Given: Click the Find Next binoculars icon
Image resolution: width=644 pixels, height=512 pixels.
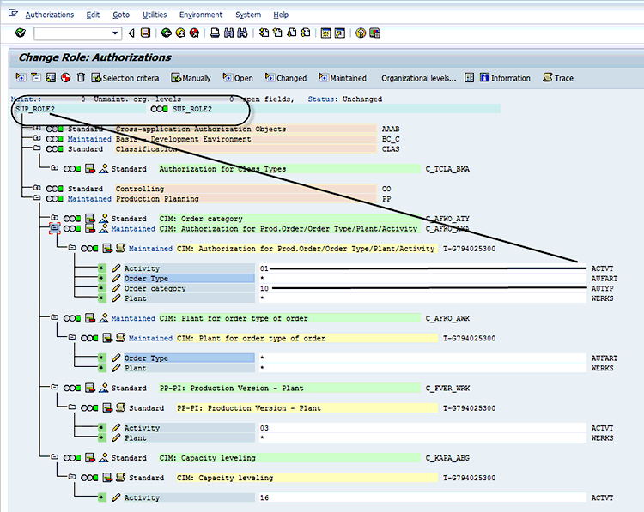Looking at the screenshot, I should click(x=243, y=33).
